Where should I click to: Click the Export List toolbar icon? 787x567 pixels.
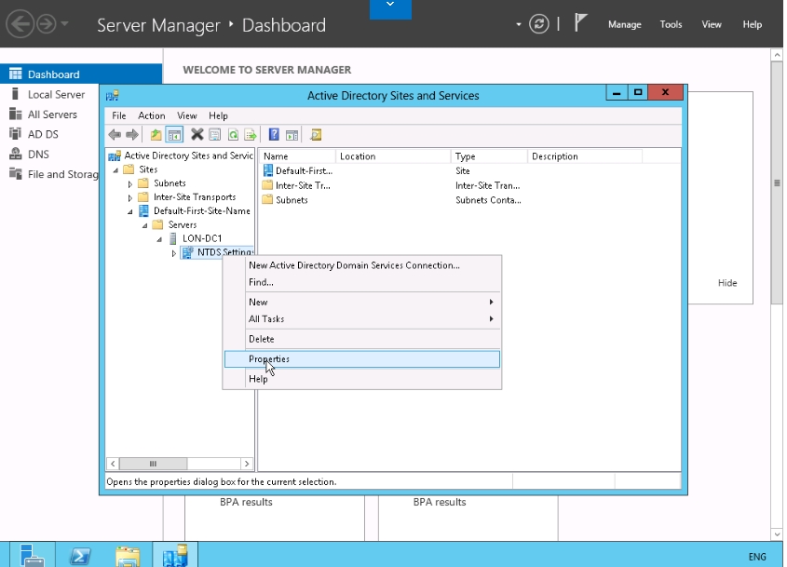pos(250,135)
